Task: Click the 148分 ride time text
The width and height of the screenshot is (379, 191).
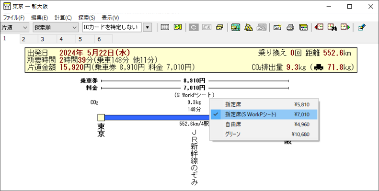Action: point(195,110)
